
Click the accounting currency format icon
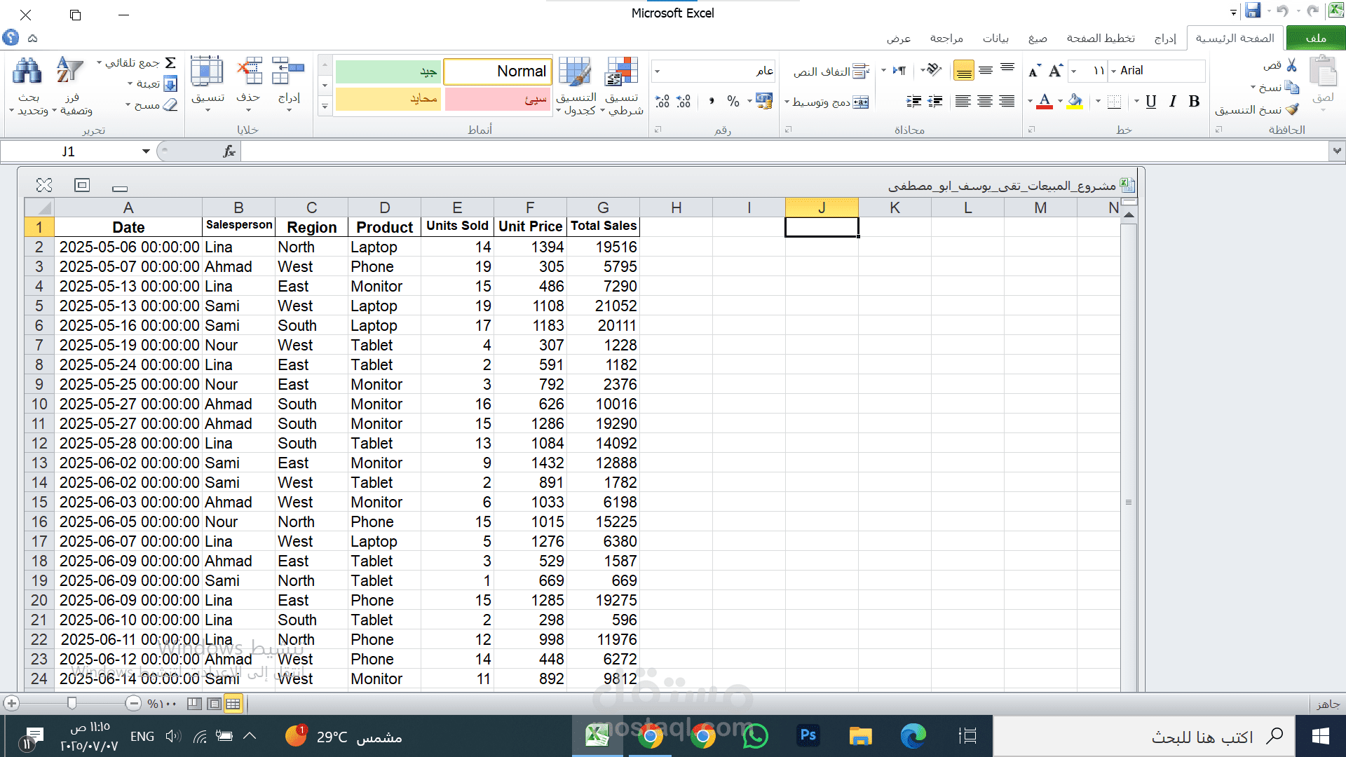coord(764,101)
